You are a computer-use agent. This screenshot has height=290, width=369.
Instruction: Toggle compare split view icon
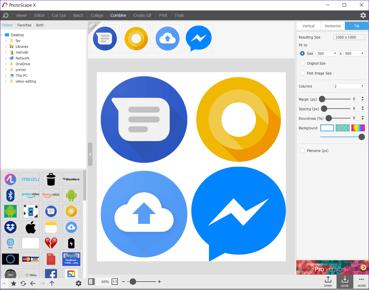click(x=91, y=282)
